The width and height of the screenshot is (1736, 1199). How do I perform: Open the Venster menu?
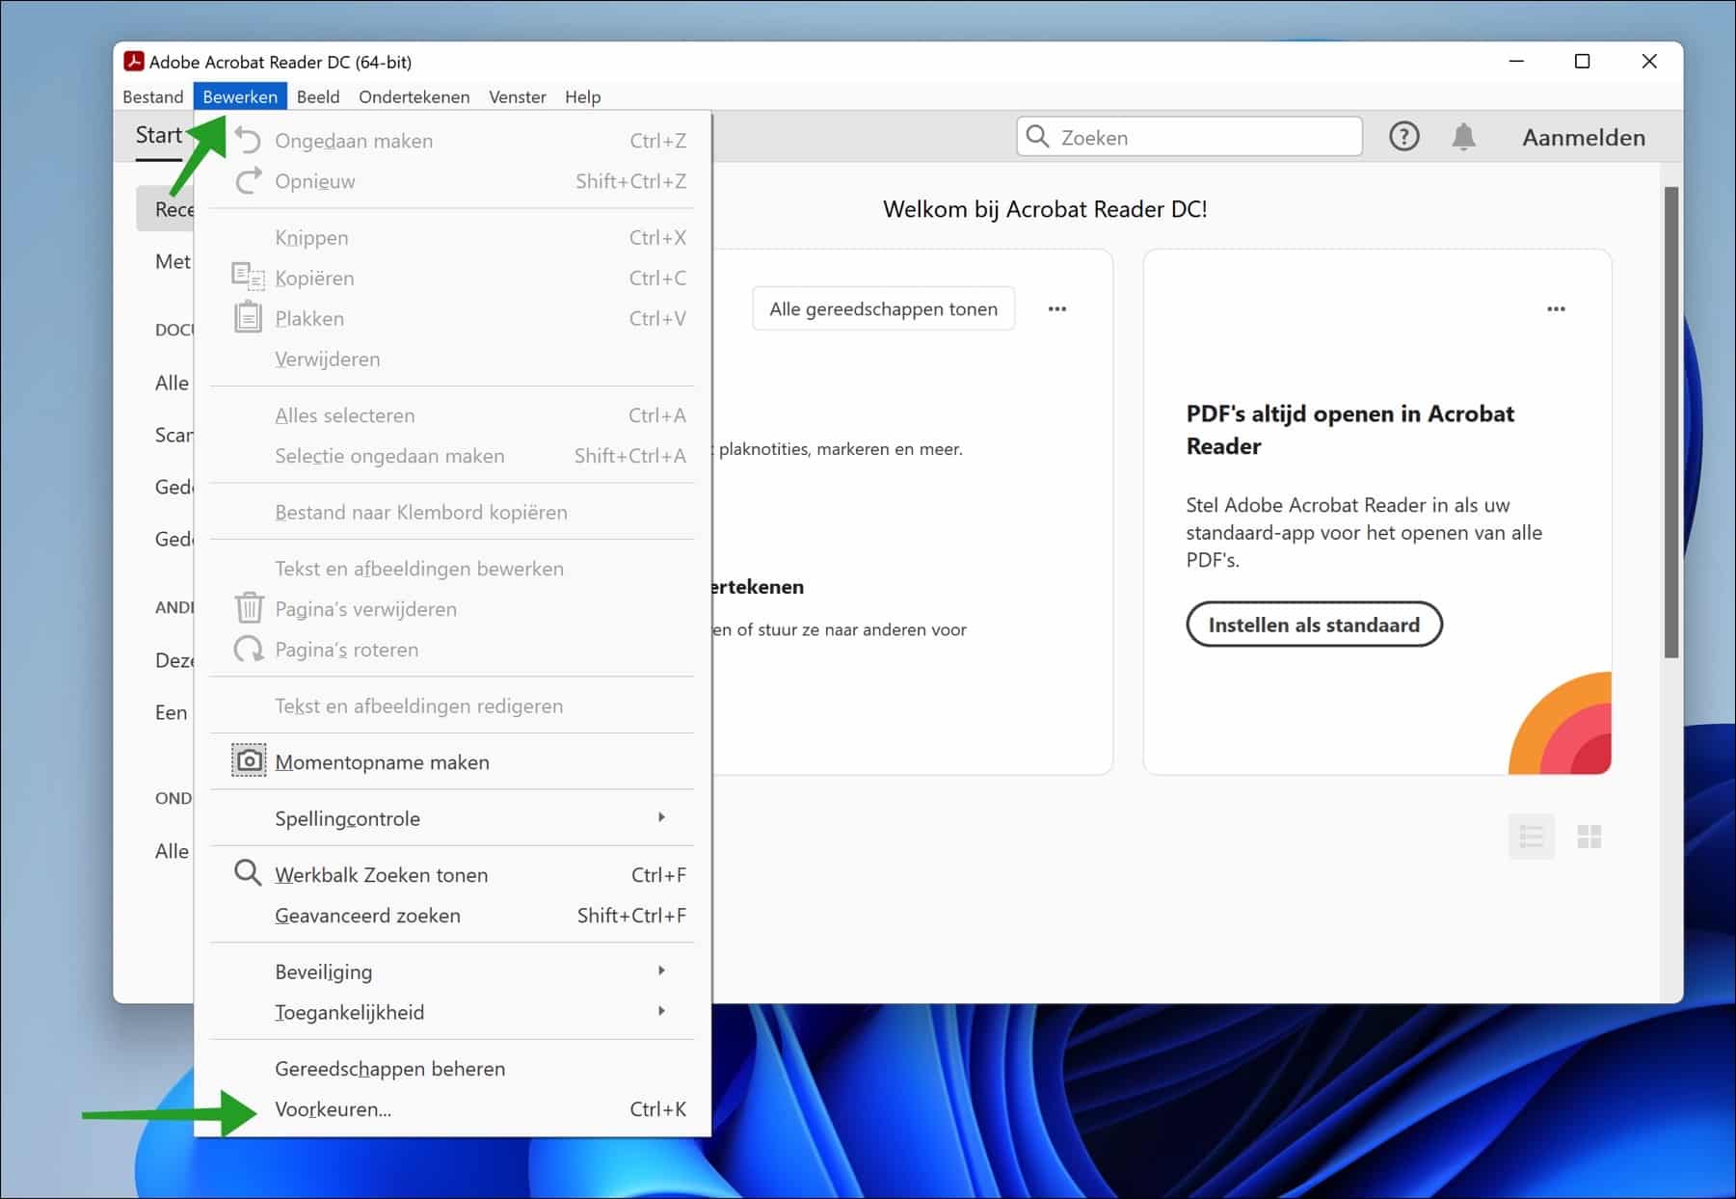click(x=518, y=96)
